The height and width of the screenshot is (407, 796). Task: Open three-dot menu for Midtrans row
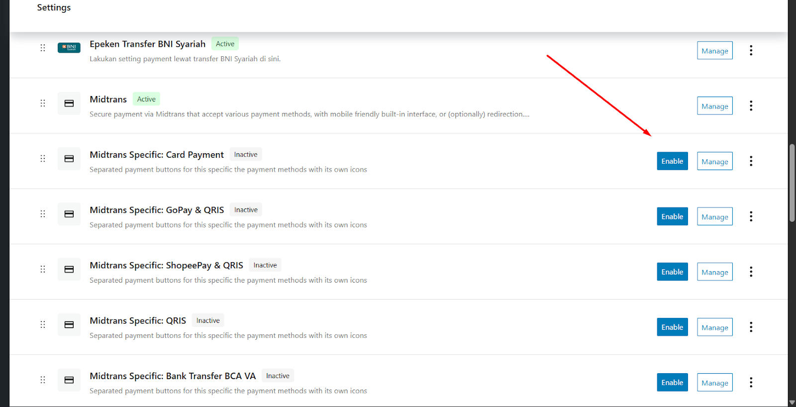point(751,105)
